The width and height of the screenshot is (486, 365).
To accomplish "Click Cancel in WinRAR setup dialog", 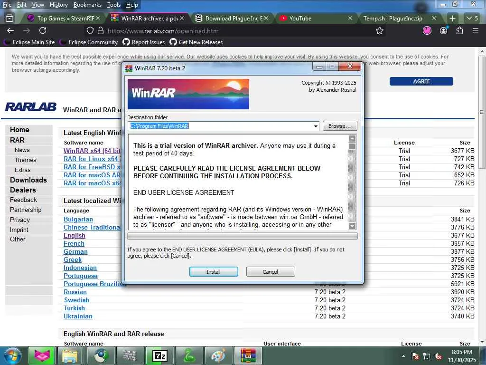I will 270,271.
